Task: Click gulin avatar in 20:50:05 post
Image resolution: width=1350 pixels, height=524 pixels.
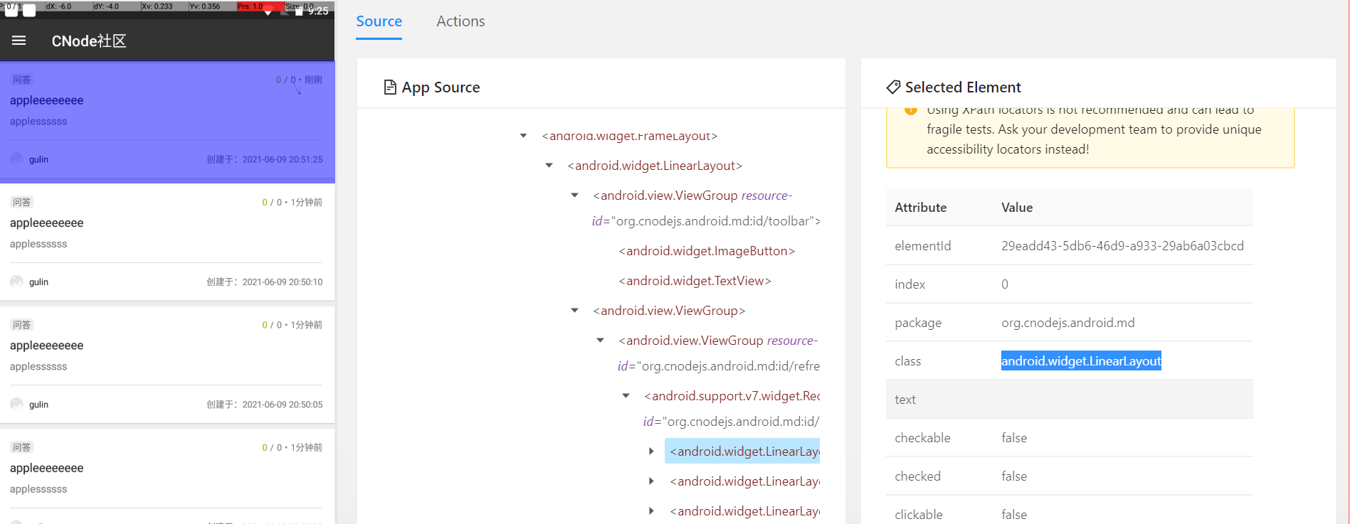Action: 17,404
